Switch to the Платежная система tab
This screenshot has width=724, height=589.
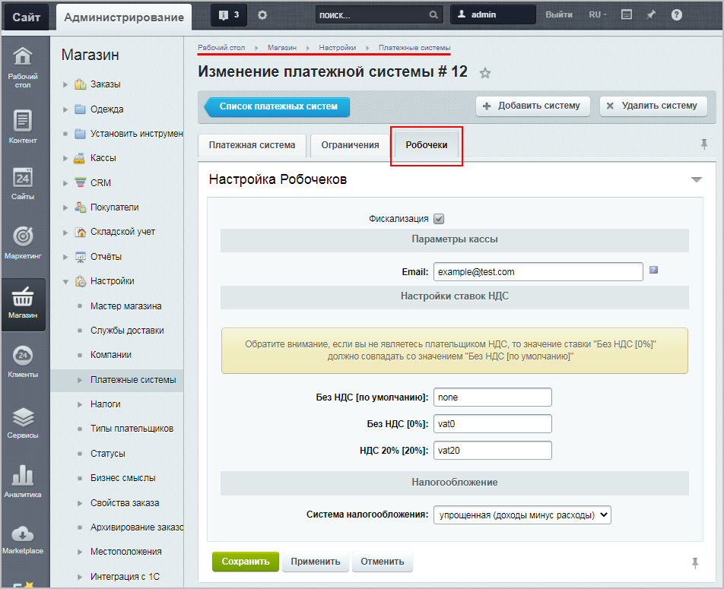[x=252, y=145]
